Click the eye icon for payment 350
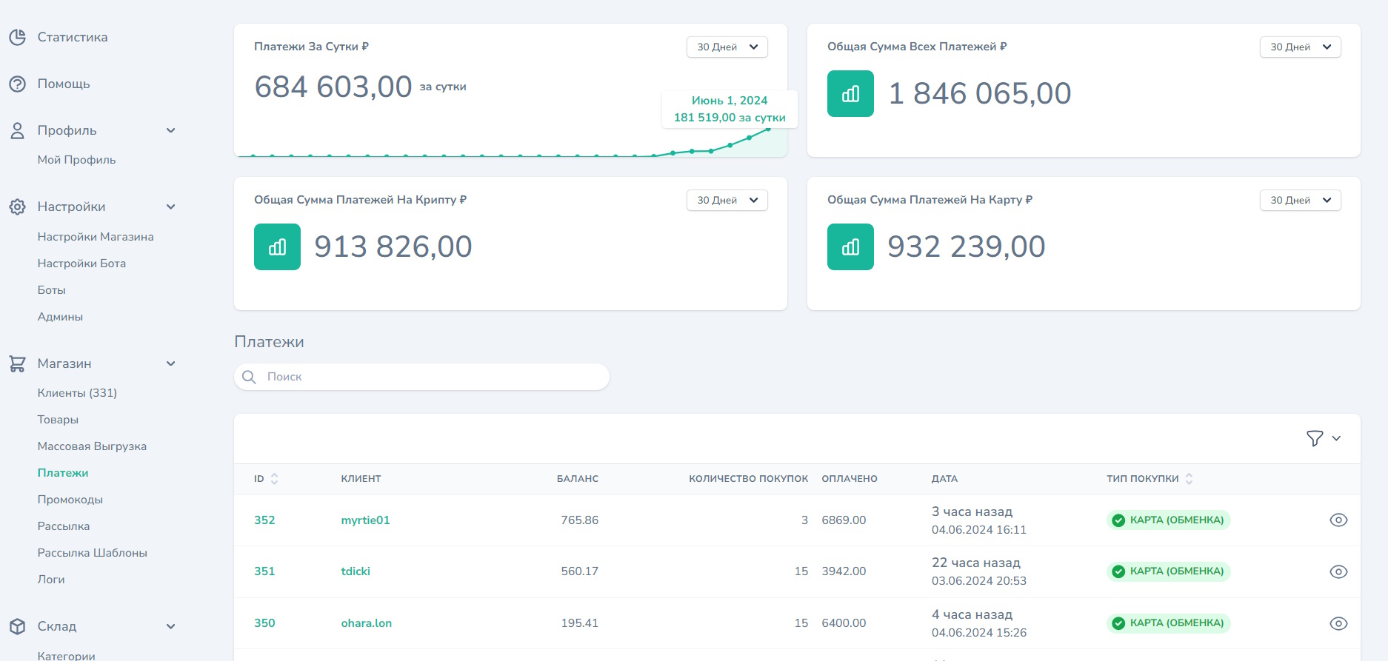The height and width of the screenshot is (661, 1388). coord(1338,623)
